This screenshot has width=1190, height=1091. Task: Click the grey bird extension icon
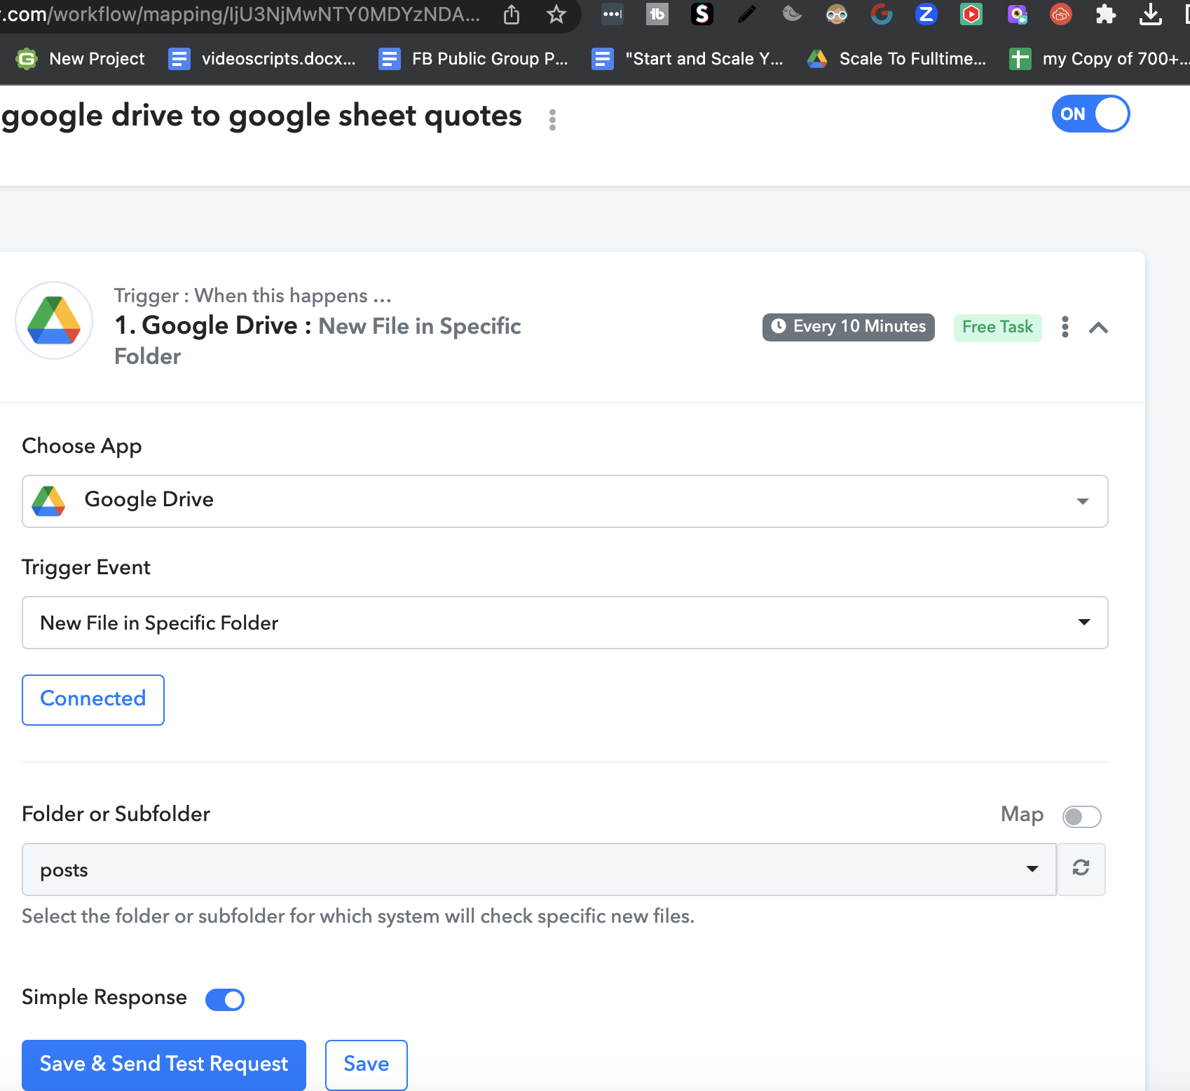pos(792,14)
